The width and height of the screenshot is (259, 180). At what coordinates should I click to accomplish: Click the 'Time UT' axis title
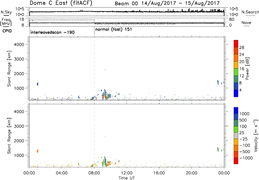point(127,178)
